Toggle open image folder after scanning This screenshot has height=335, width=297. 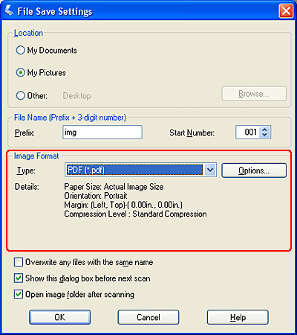(x=19, y=294)
